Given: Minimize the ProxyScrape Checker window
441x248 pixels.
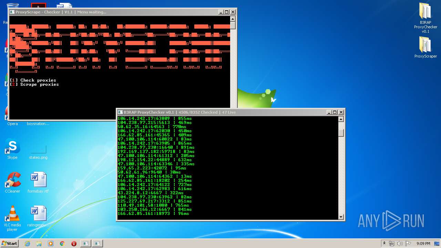Looking at the screenshot, I should [221, 12].
